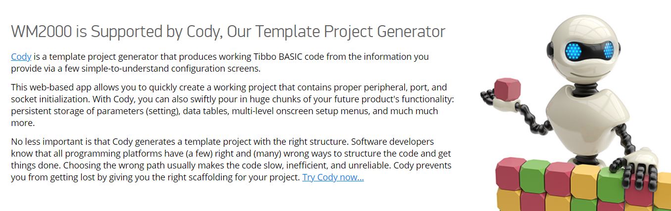Open the "Try Cody now..." link
The height and width of the screenshot is (211, 671).
[x=333, y=177]
